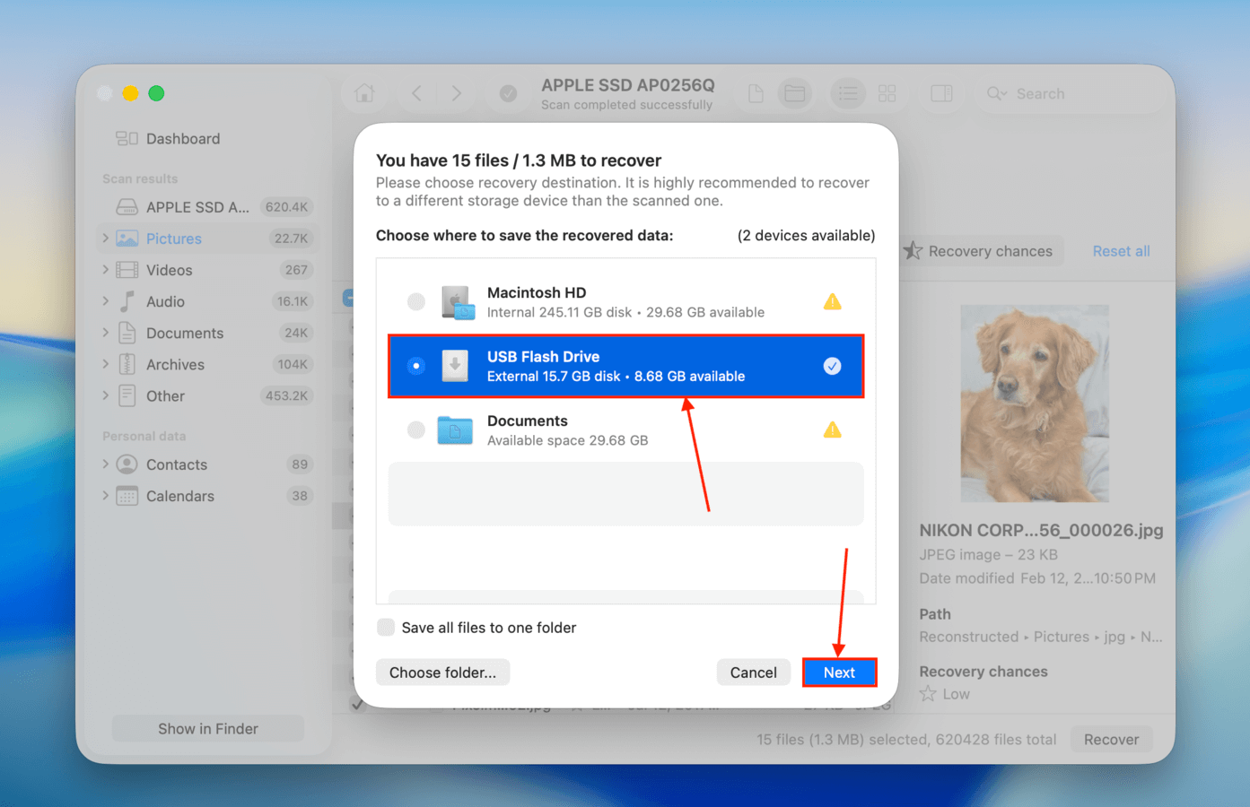
Task: Click the warning triangle next to Macintosh HD
Action: pyautogui.click(x=832, y=302)
